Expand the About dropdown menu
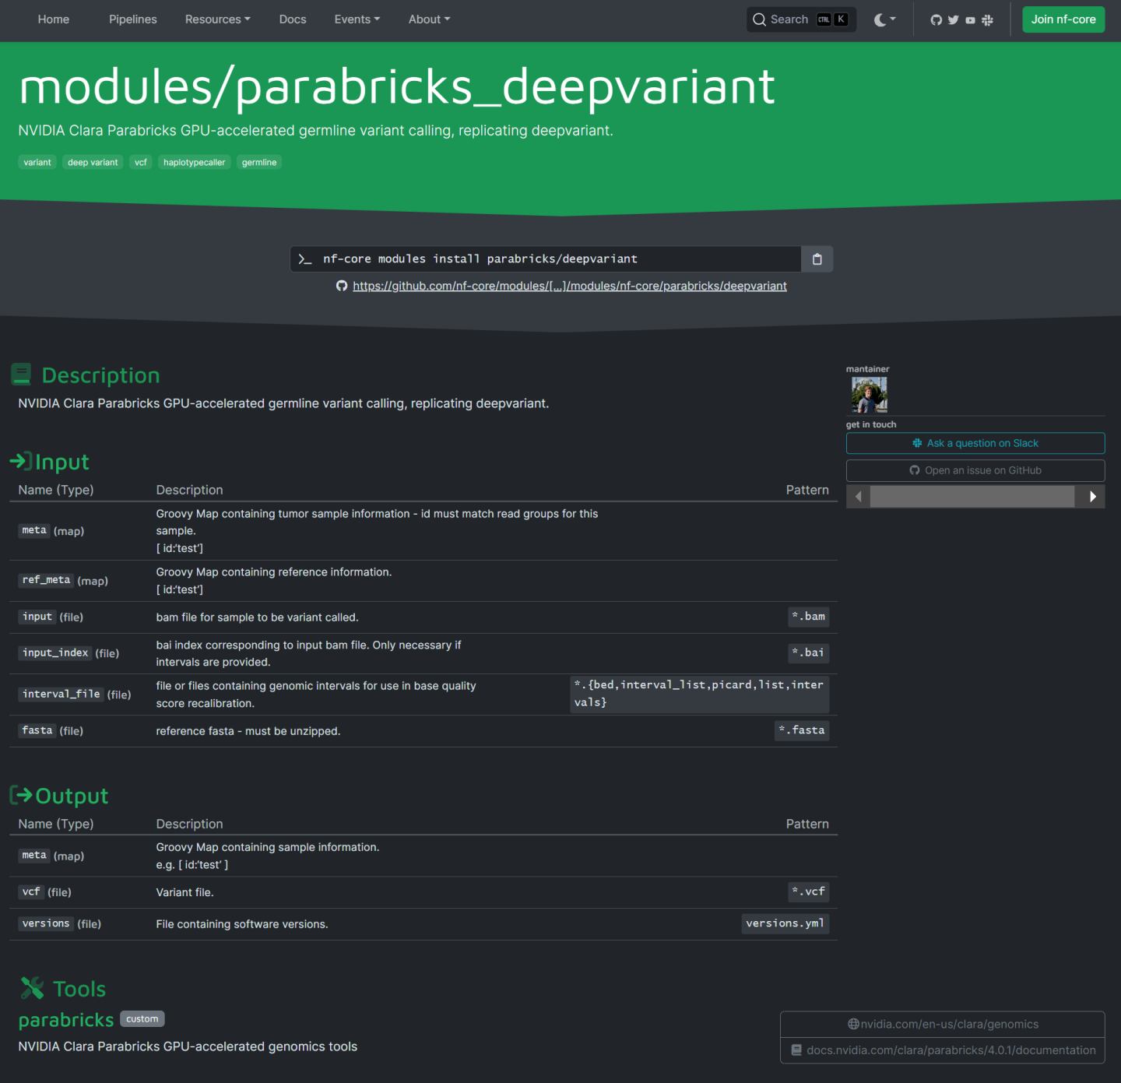 429,19
